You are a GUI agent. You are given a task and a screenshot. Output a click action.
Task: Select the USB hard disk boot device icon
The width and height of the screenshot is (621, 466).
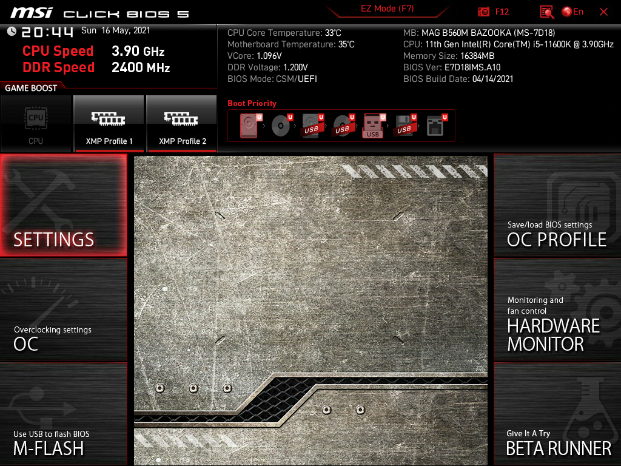tap(312, 126)
